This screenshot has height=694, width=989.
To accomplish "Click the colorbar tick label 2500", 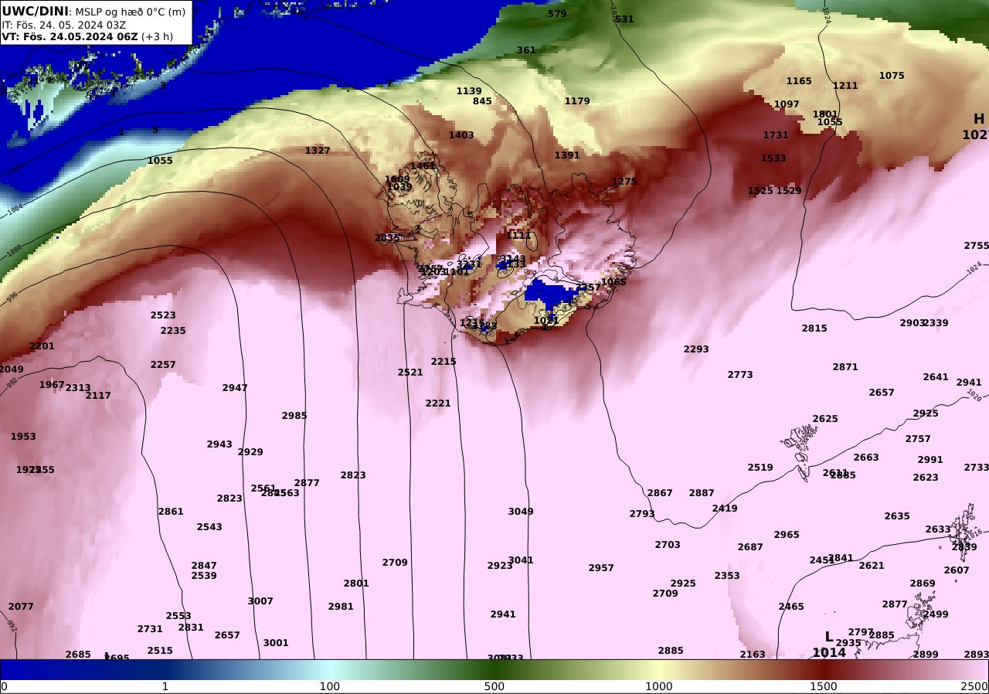I will (x=976, y=686).
